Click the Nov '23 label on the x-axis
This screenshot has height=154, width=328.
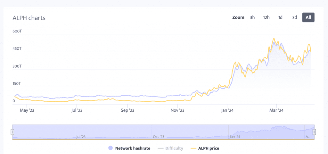point(177,110)
